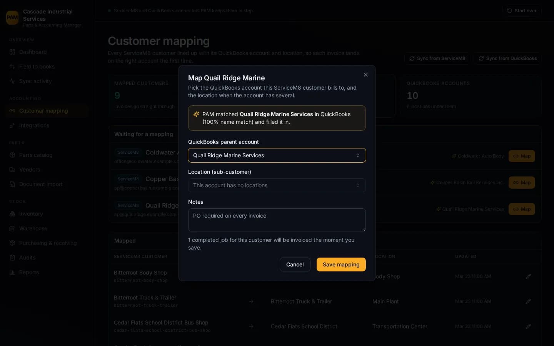Screen dimensions: 554x346
Task: Click Map in the Quail Ridge Marine Services row
Action: [x=522, y=209]
